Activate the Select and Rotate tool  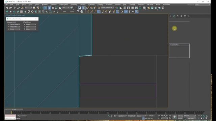point(53,8)
